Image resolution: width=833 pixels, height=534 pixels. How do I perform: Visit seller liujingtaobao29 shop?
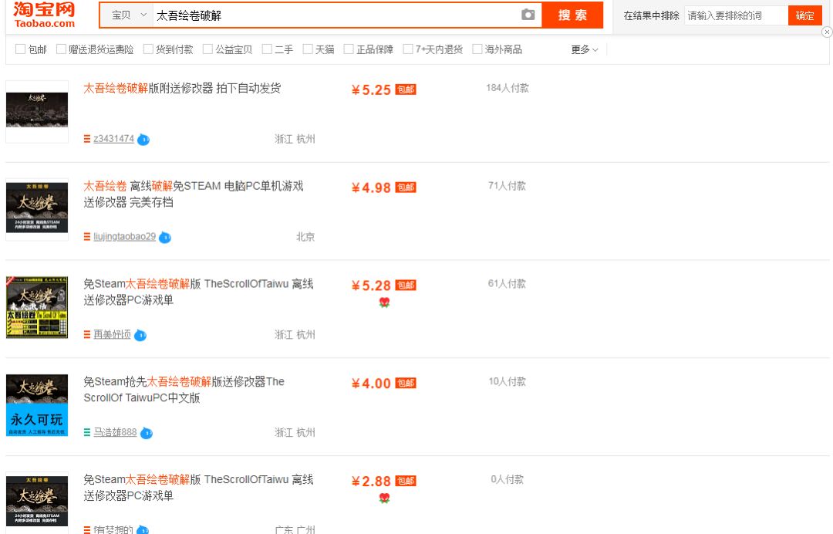click(x=124, y=236)
